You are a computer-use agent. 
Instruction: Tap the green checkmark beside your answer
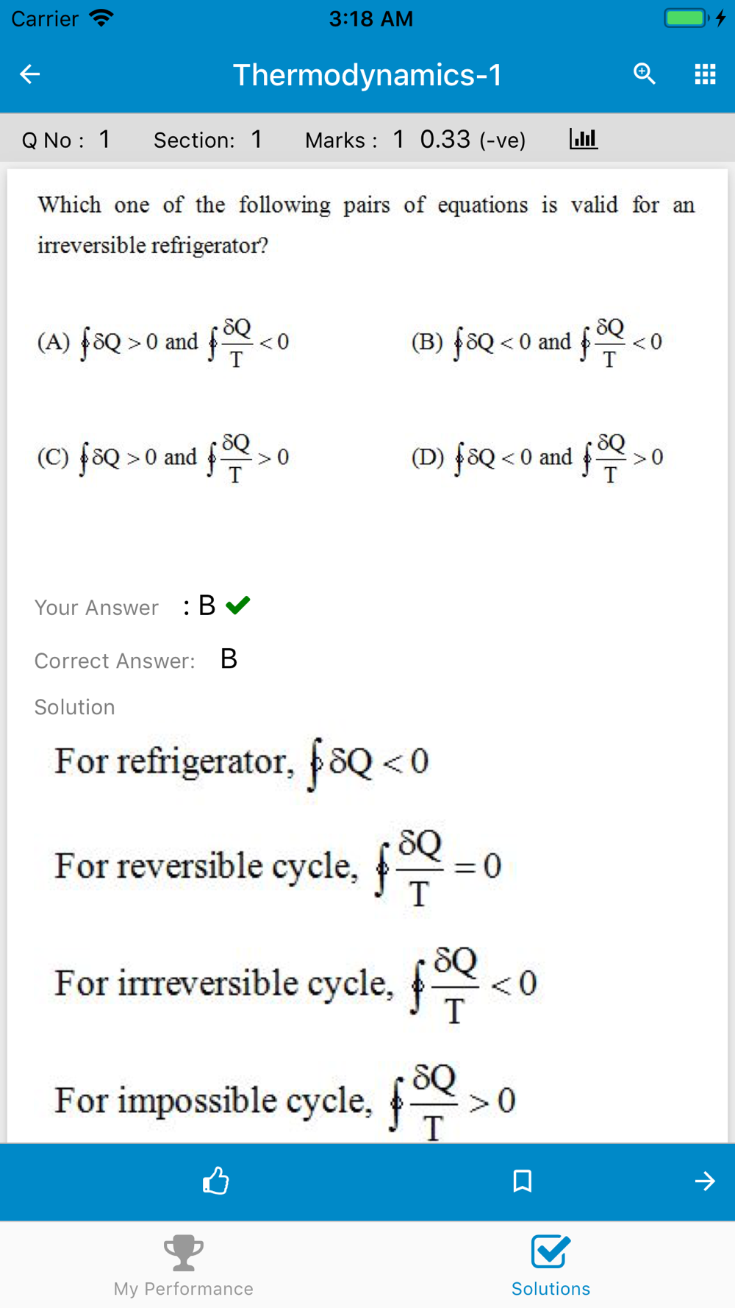238,605
